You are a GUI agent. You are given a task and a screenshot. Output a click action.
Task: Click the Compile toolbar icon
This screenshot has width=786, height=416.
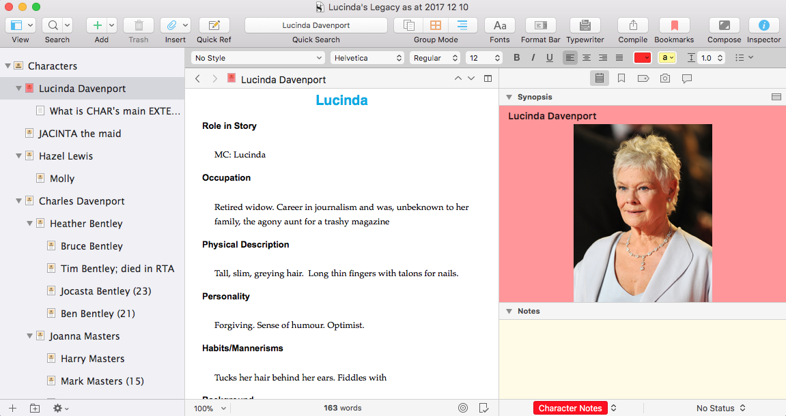pos(633,25)
